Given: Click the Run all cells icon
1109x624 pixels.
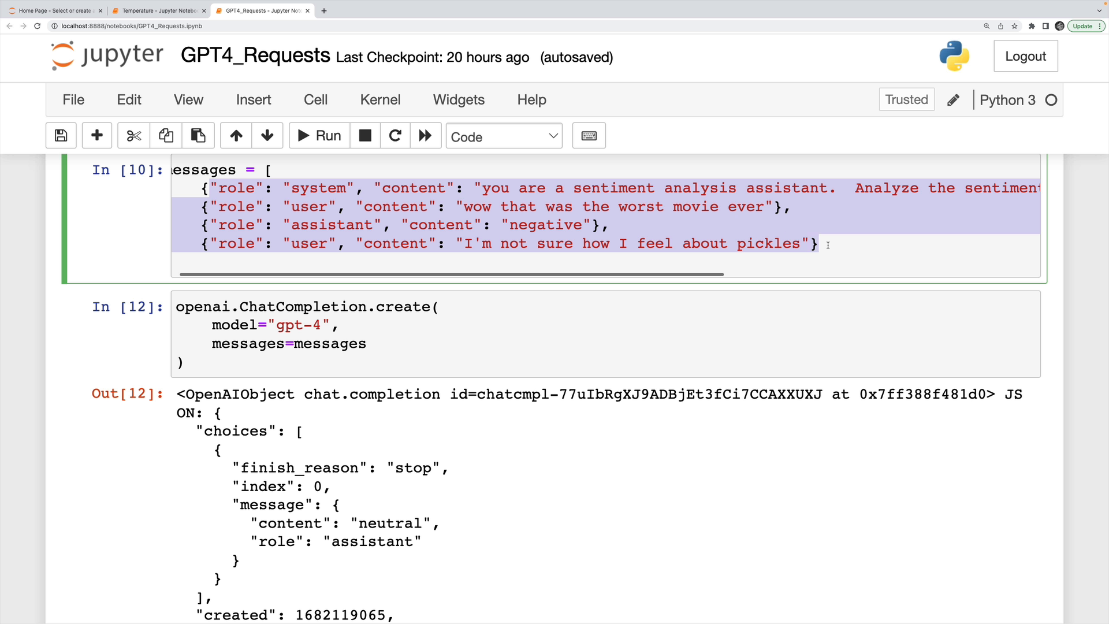Looking at the screenshot, I should tap(426, 136).
